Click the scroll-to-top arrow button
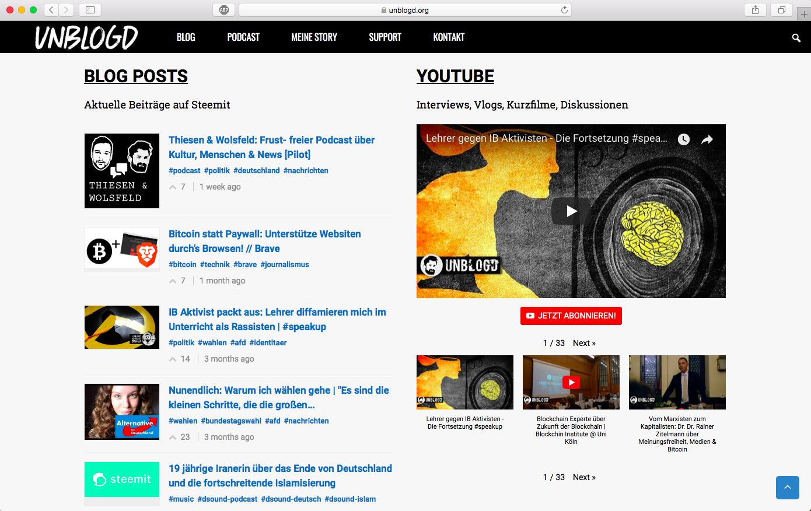This screenshot has height=511, width=811. coord(787,488)
